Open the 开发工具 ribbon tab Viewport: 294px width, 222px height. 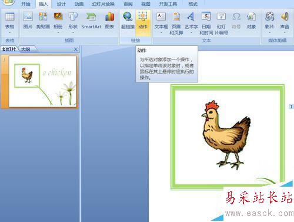pos(168,4)
